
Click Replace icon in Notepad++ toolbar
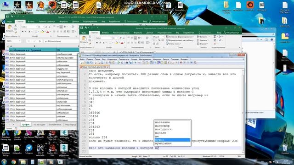(130, 63)
